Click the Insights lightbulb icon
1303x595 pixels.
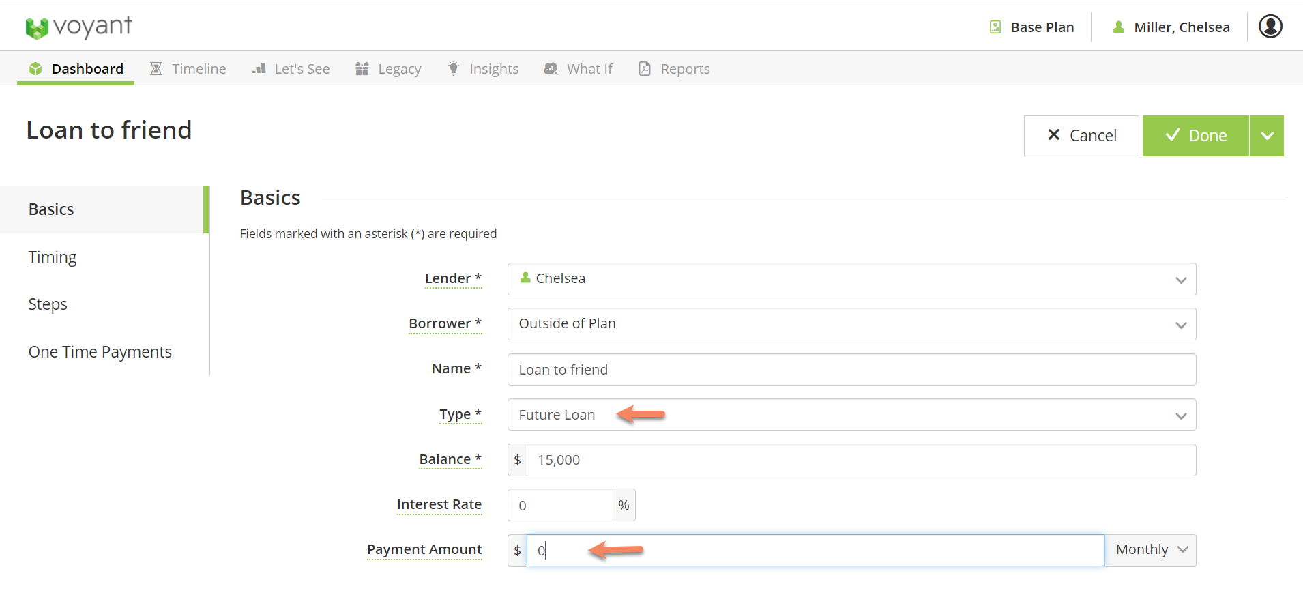453,69
